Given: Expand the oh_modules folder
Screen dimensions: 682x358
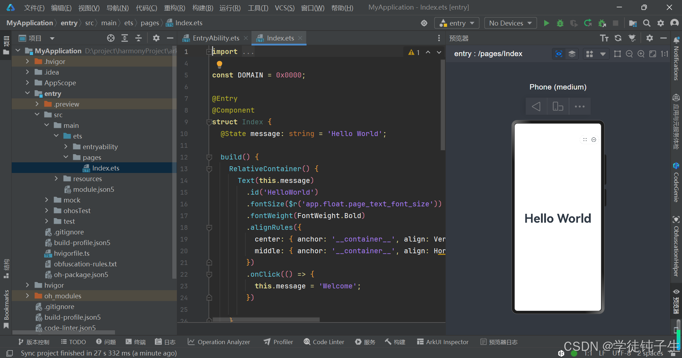Looking at the screenshot, I should pos(27,296).
